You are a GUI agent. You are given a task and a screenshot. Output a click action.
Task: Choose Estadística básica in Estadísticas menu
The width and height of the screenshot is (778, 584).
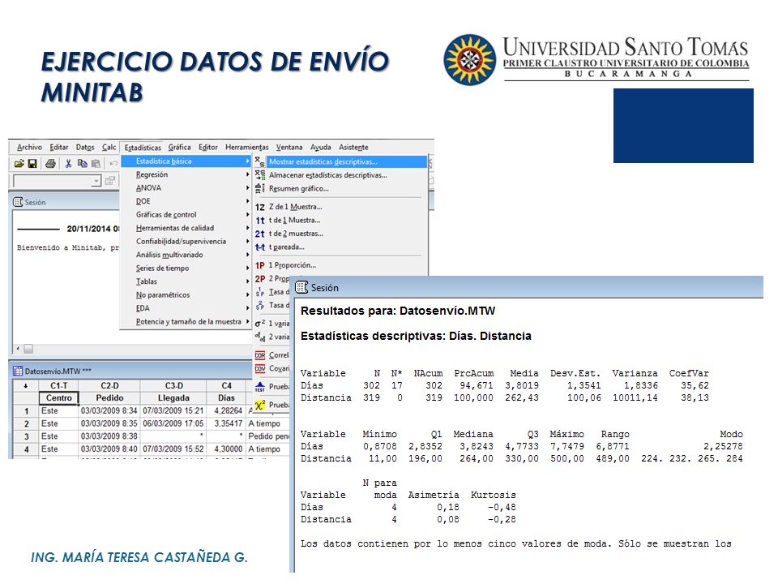(186, 161)
